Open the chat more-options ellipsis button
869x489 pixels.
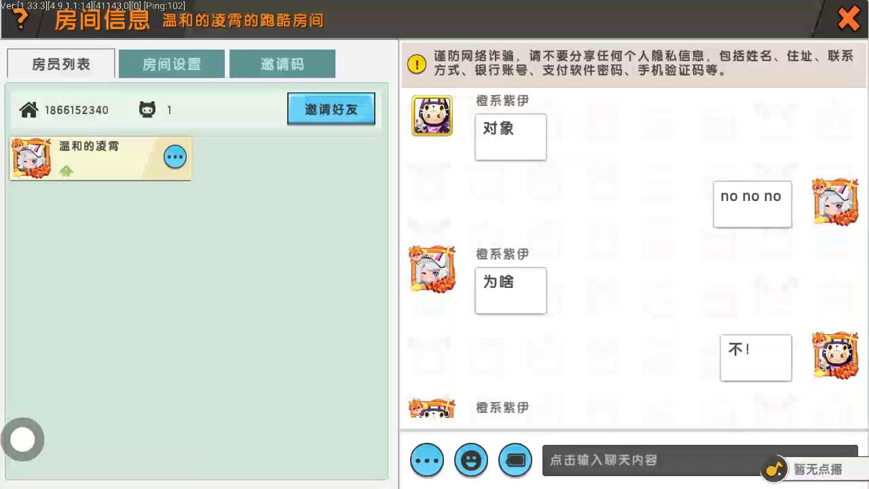(427, 460)
